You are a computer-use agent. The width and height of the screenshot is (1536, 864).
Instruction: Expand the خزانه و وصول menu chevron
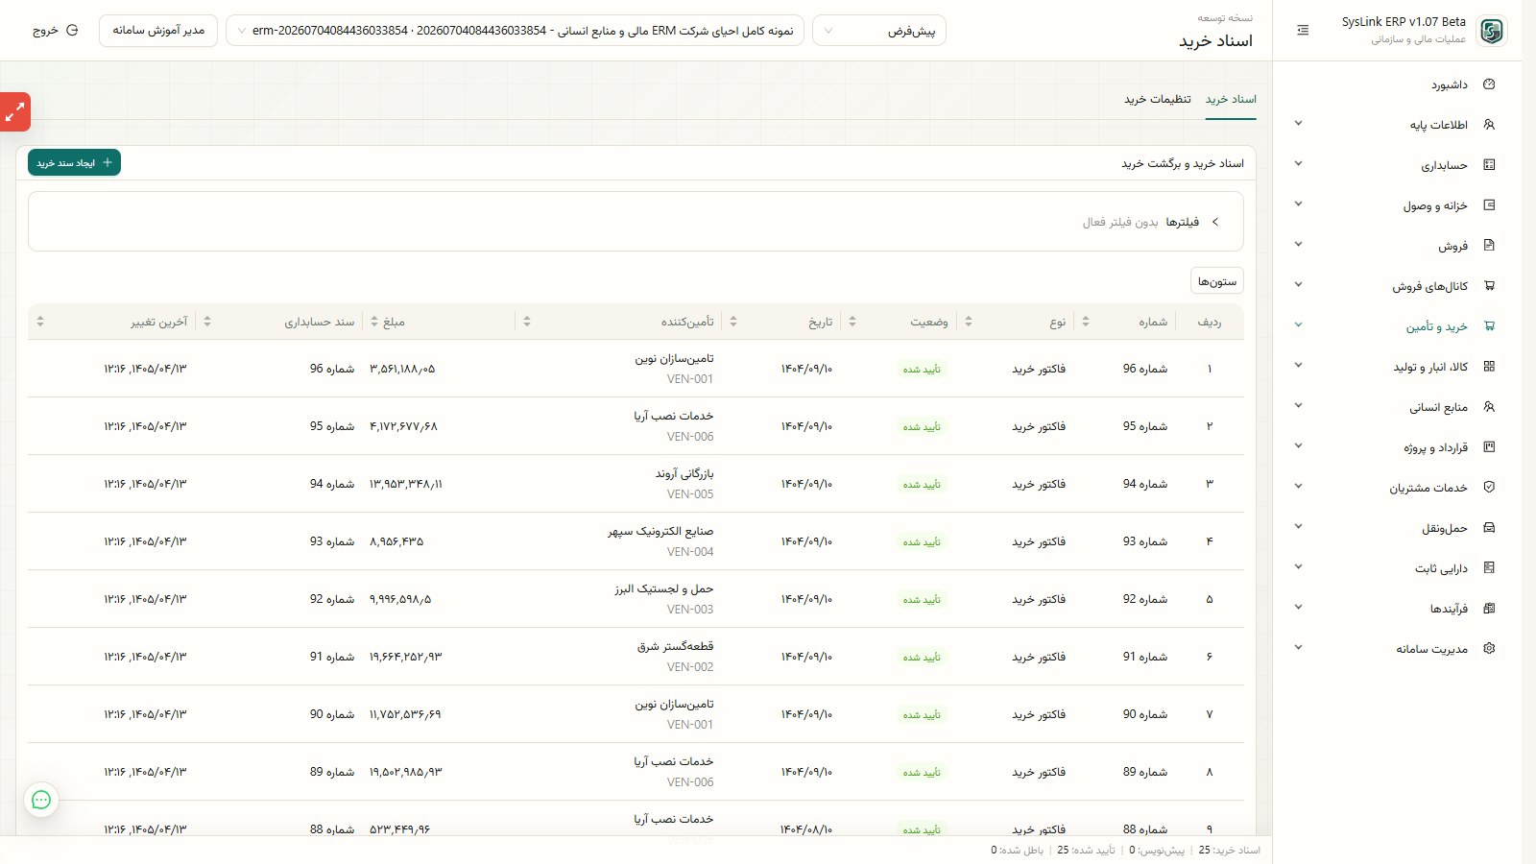[x=1298, y=204]
